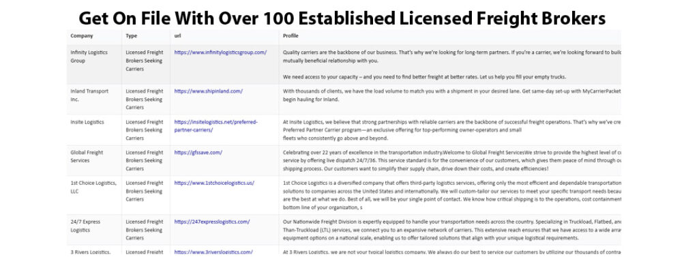684x259 pixels.
Task: Click the url column header
Action: pos(177,35)
